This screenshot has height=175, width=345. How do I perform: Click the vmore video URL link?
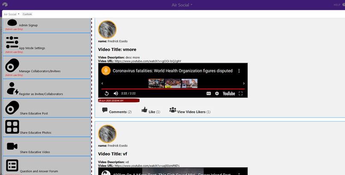[148, 61]
